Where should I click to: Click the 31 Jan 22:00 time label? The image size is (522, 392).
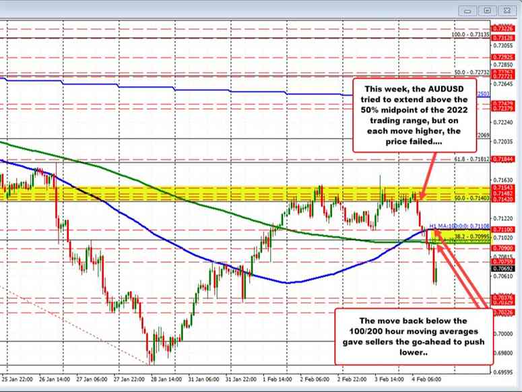240,379
